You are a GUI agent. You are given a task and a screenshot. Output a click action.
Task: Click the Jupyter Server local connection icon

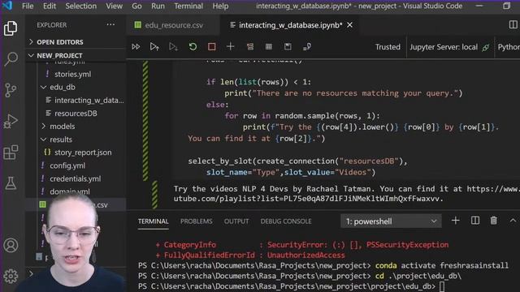coord(486,47)
